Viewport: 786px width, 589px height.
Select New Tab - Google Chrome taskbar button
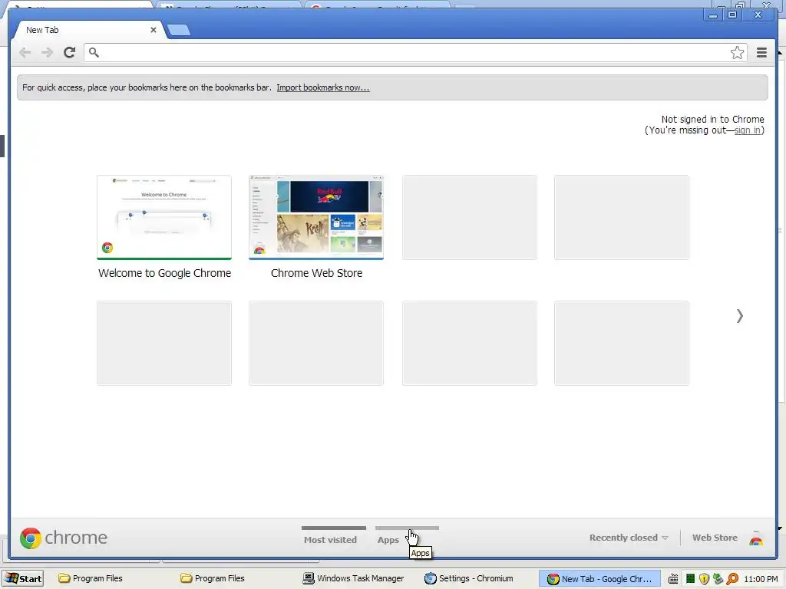pos(599,578)
